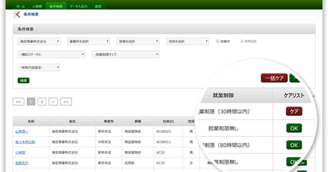Click the green 検索 button
Screen dimensions: 328x172
tap(24, 81)
